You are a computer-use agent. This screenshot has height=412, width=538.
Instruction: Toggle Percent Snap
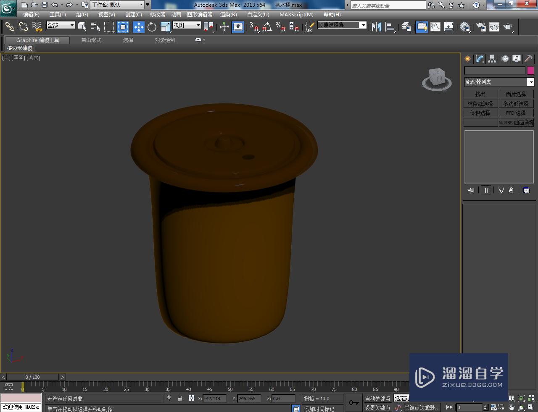coord(281,27)
